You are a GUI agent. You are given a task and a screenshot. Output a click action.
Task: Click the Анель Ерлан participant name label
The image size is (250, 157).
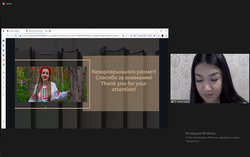(183, 102)
